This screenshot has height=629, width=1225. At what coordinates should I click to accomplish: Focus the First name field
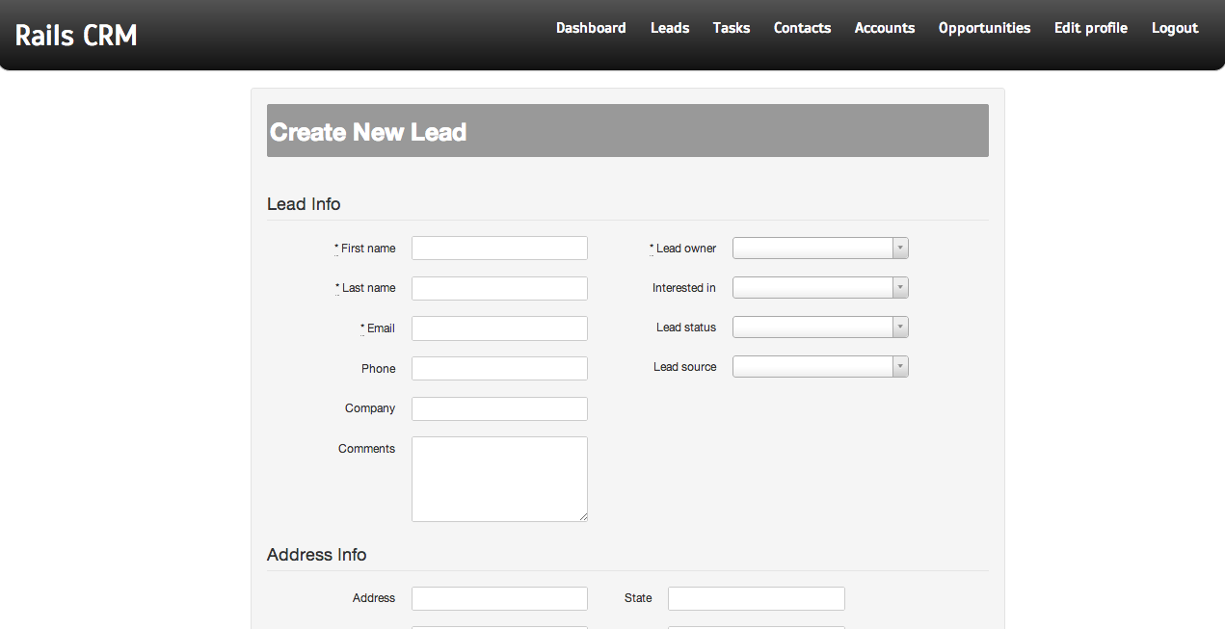499,249
